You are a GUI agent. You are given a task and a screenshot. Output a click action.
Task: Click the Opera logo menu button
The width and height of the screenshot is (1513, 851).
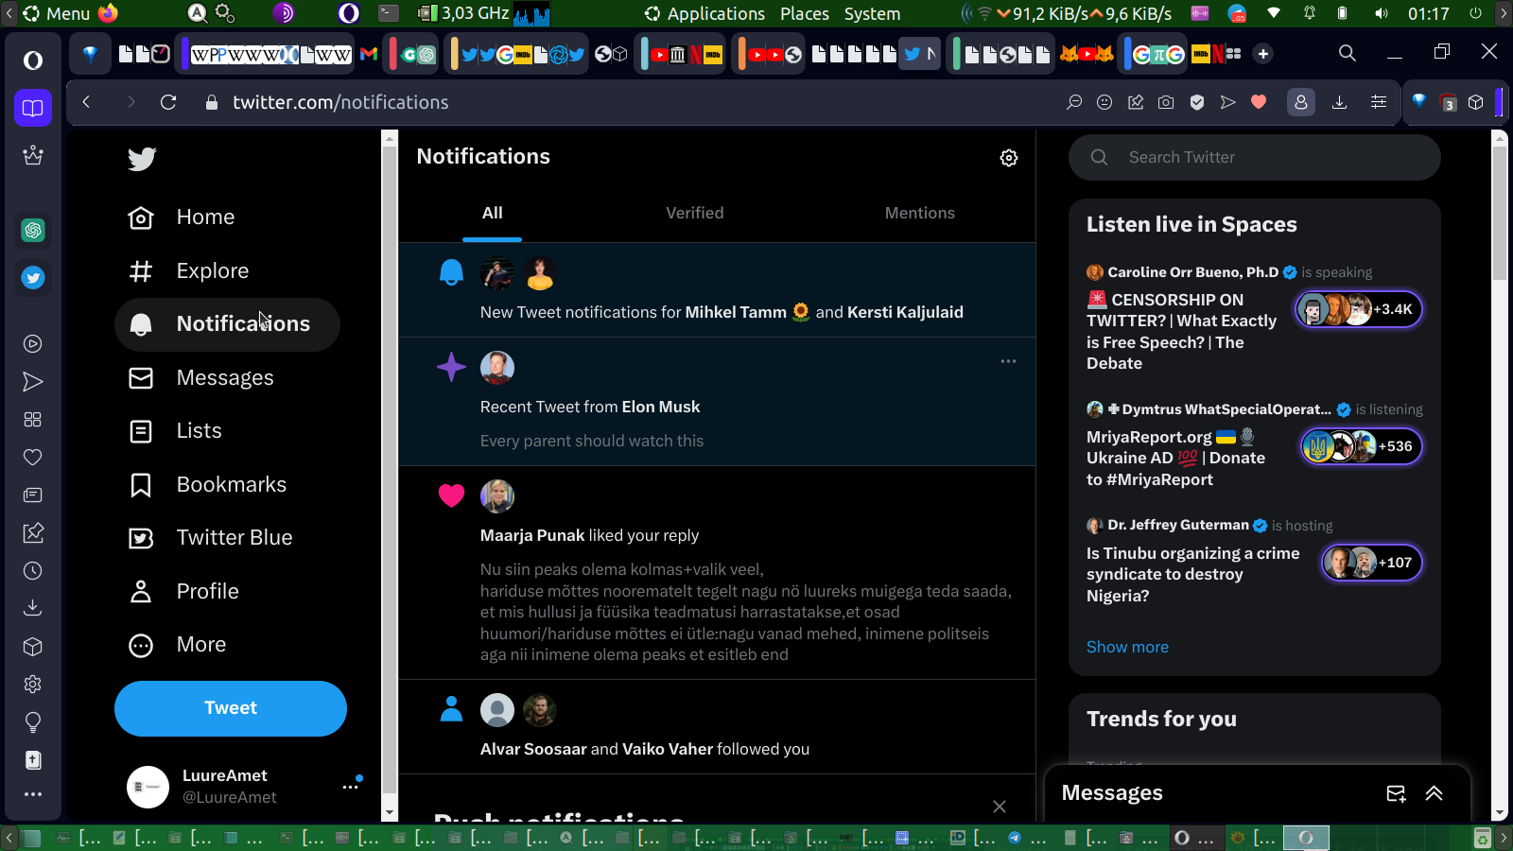[x=33, y=61]
